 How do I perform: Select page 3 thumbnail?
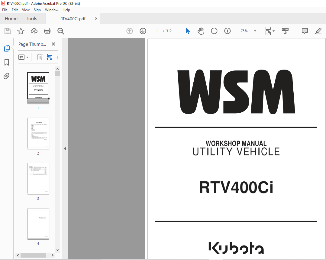pos(38,179)
